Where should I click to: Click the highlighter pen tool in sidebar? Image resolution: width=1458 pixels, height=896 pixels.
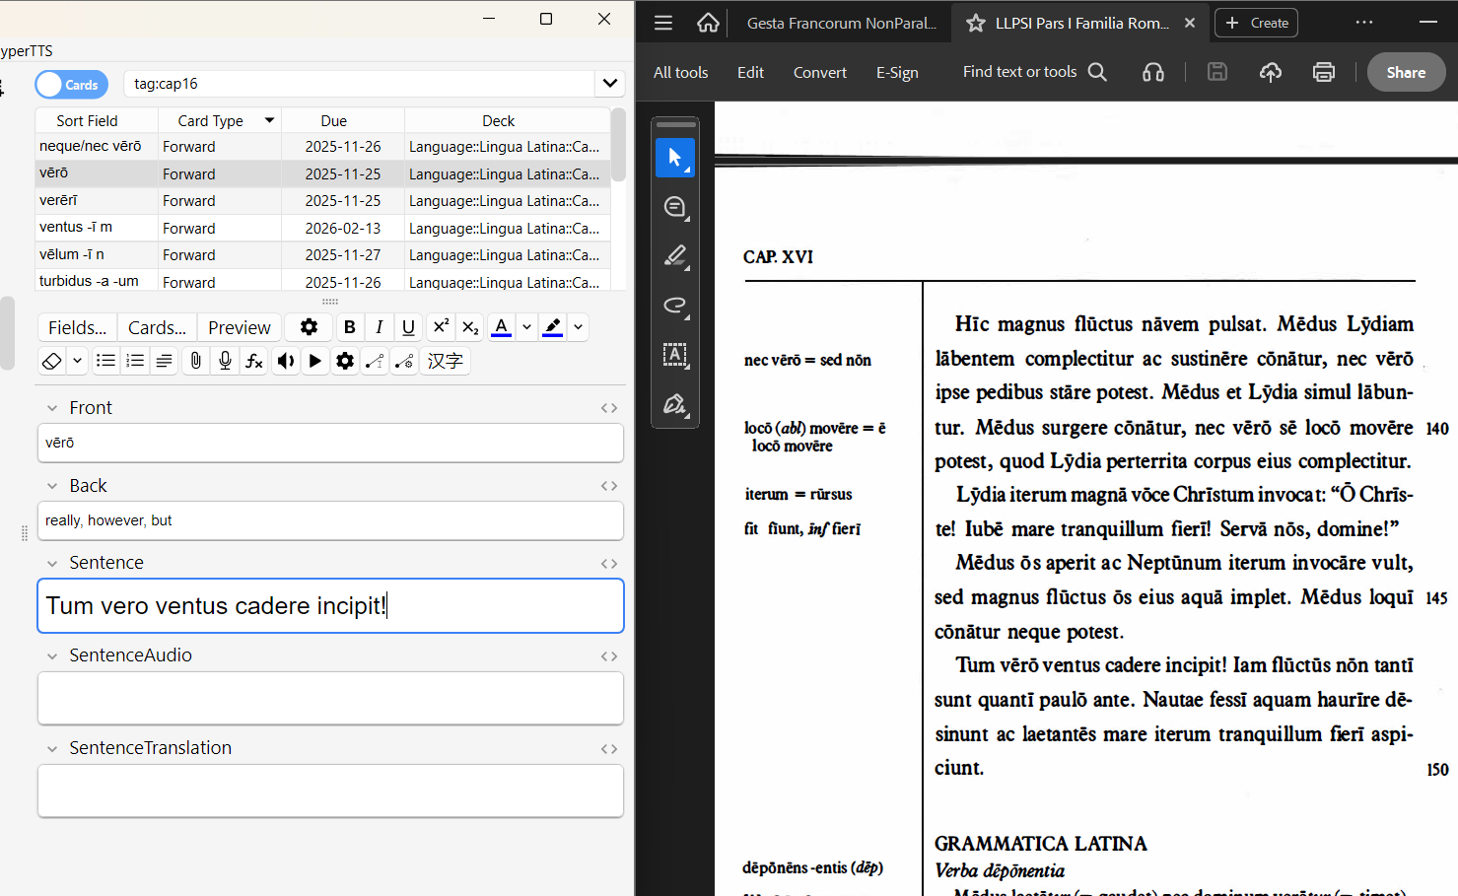[x=675, y=256]
